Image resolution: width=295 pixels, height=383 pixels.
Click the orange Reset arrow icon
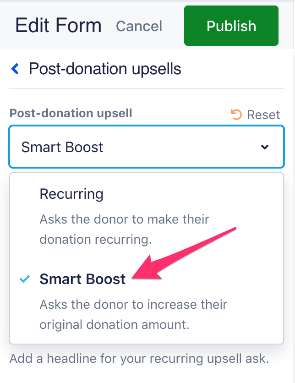point(236,114)
